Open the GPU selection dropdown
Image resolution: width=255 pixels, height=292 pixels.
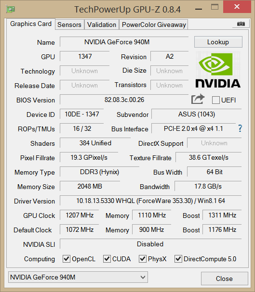[x=78, y=277]
